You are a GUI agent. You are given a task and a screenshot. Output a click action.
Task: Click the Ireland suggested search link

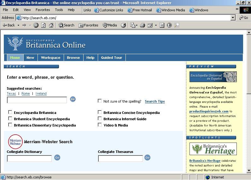(41, 93)
